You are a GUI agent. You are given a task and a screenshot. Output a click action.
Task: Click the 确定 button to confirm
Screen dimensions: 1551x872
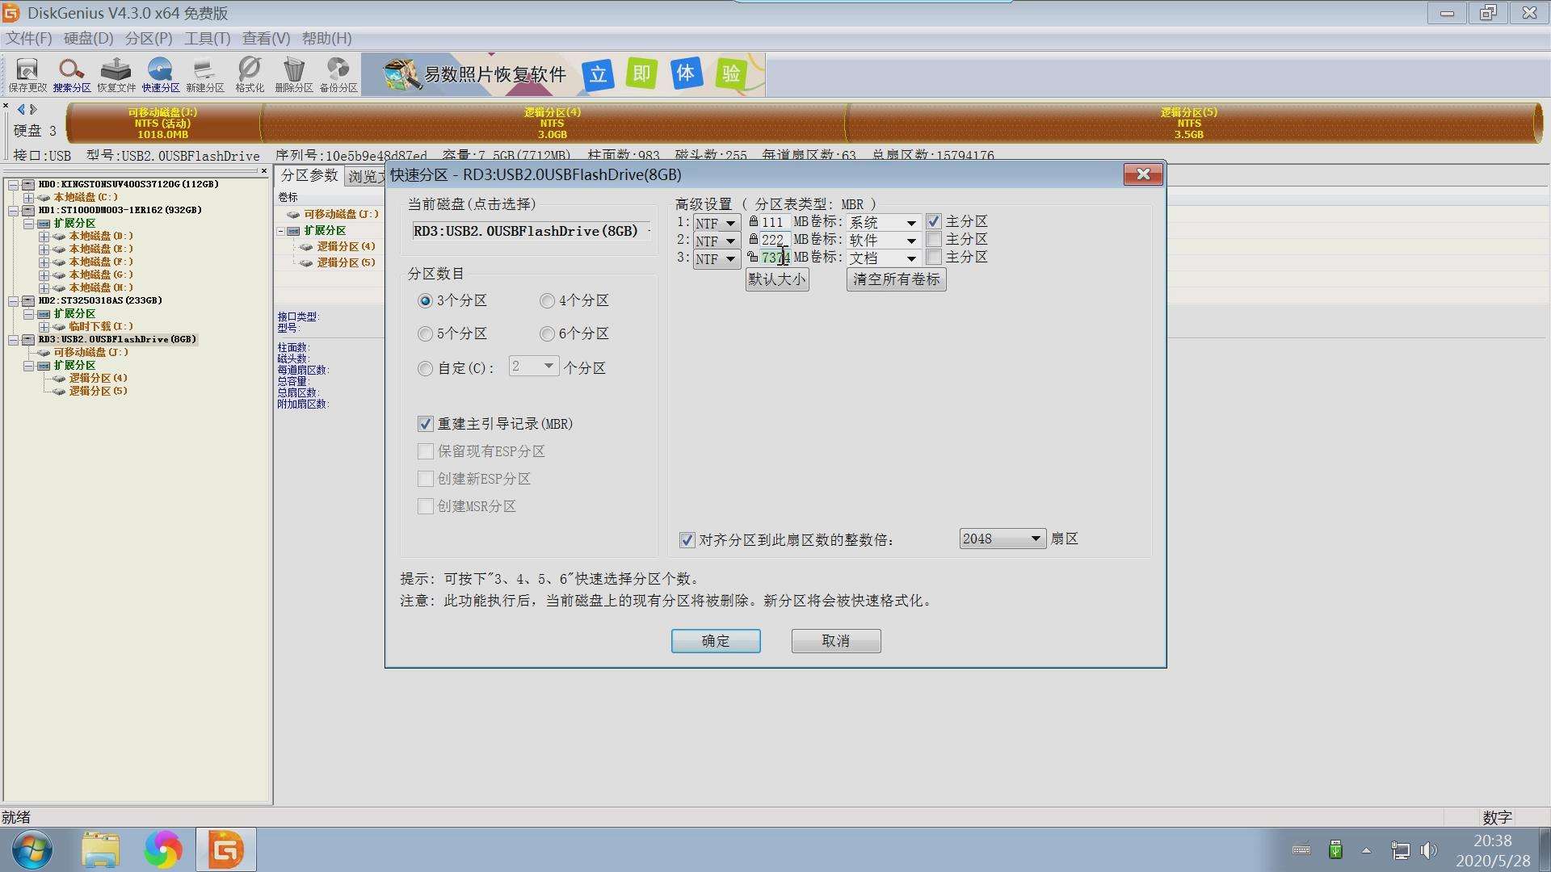pyautogui.click(x=715, y=640)
